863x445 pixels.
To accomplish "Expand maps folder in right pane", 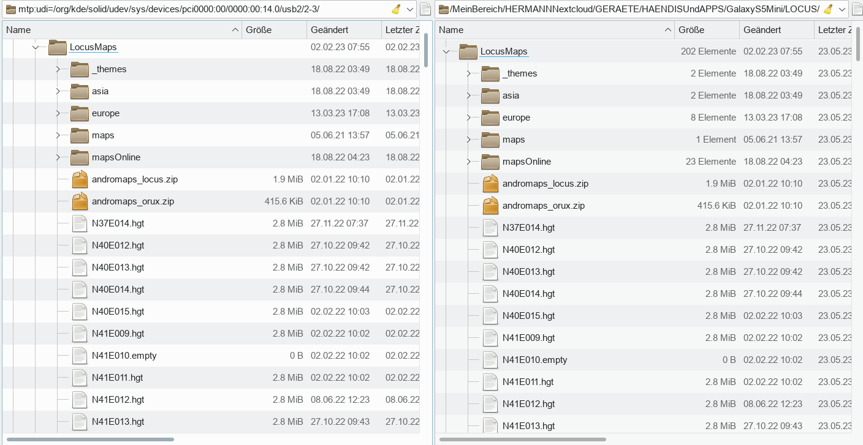I will pyautogui.click(x=468, y=140).
